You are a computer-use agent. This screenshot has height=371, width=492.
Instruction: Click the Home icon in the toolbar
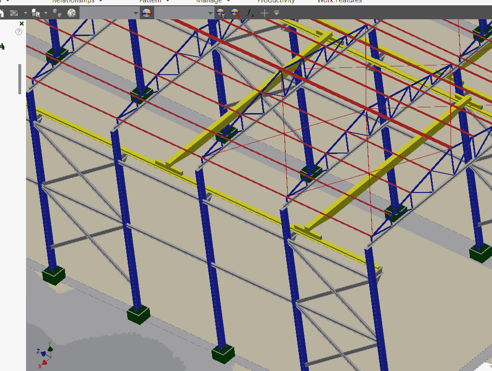click(x=1, y=13)
